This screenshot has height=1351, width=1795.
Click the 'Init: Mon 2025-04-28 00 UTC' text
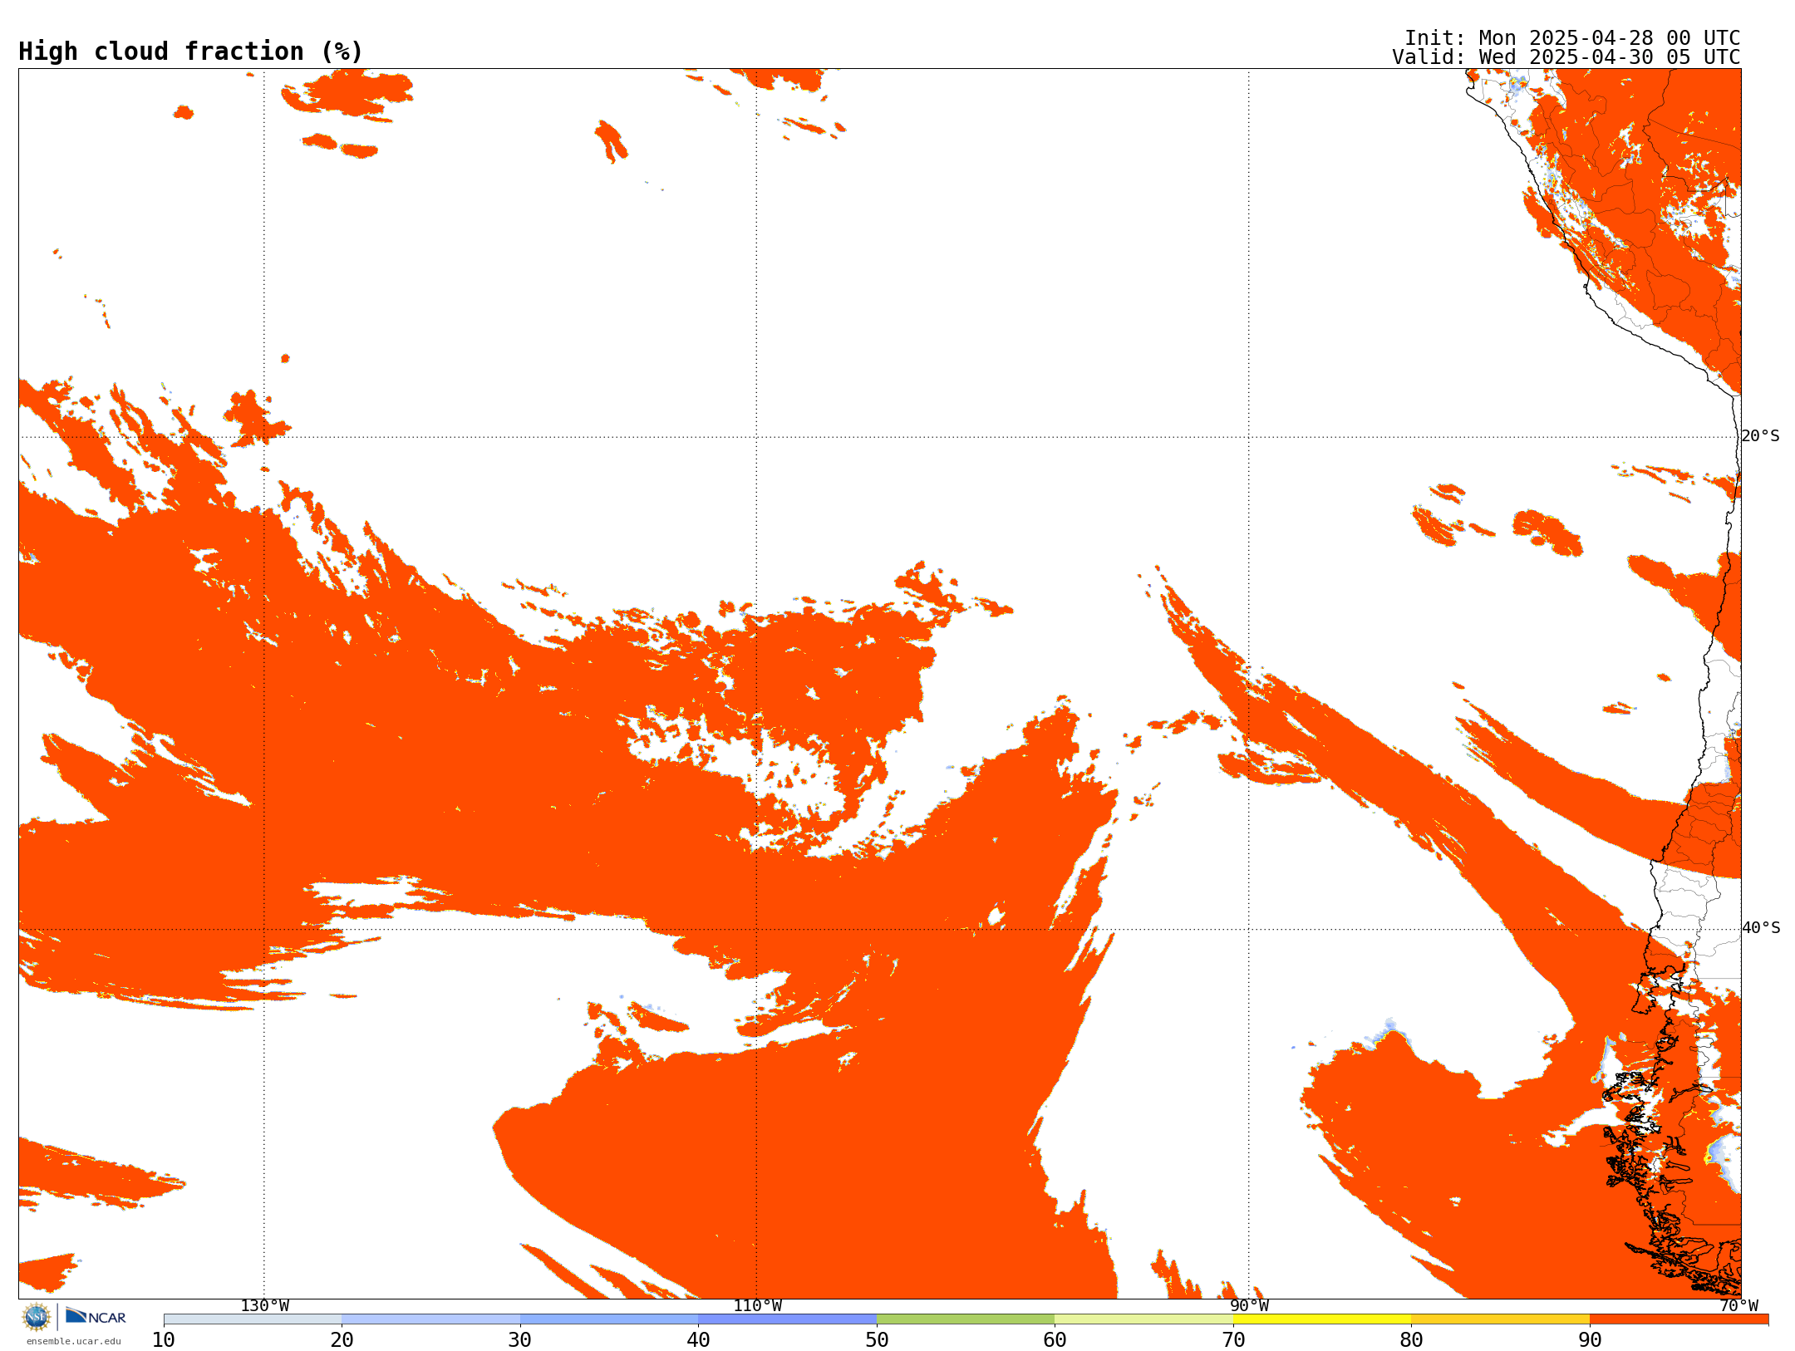pyautogui.click(x=1572, y=38)
